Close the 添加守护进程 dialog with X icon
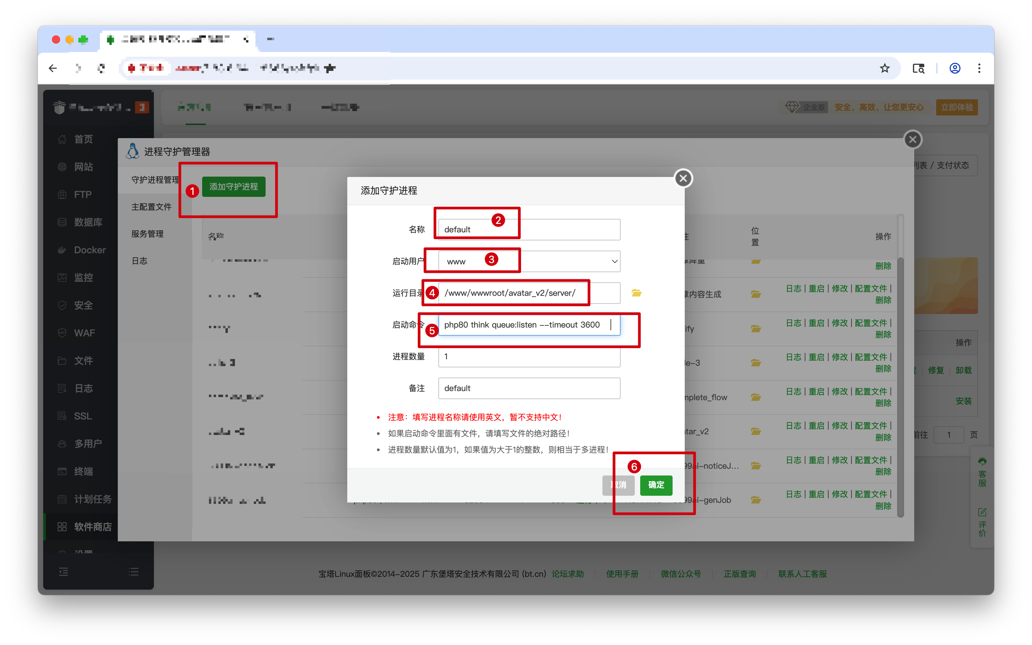The image size is (1032, 645). click(x=683, y=178)
